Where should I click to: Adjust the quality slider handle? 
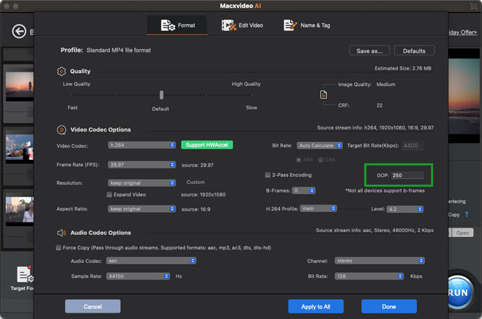pyautogui.click(x=161, y=95)
